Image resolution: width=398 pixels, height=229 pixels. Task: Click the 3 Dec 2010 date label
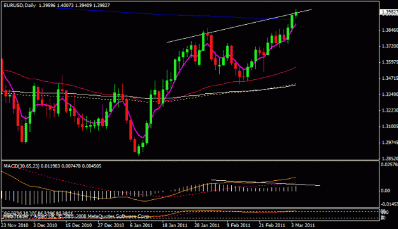coord(45,225)
